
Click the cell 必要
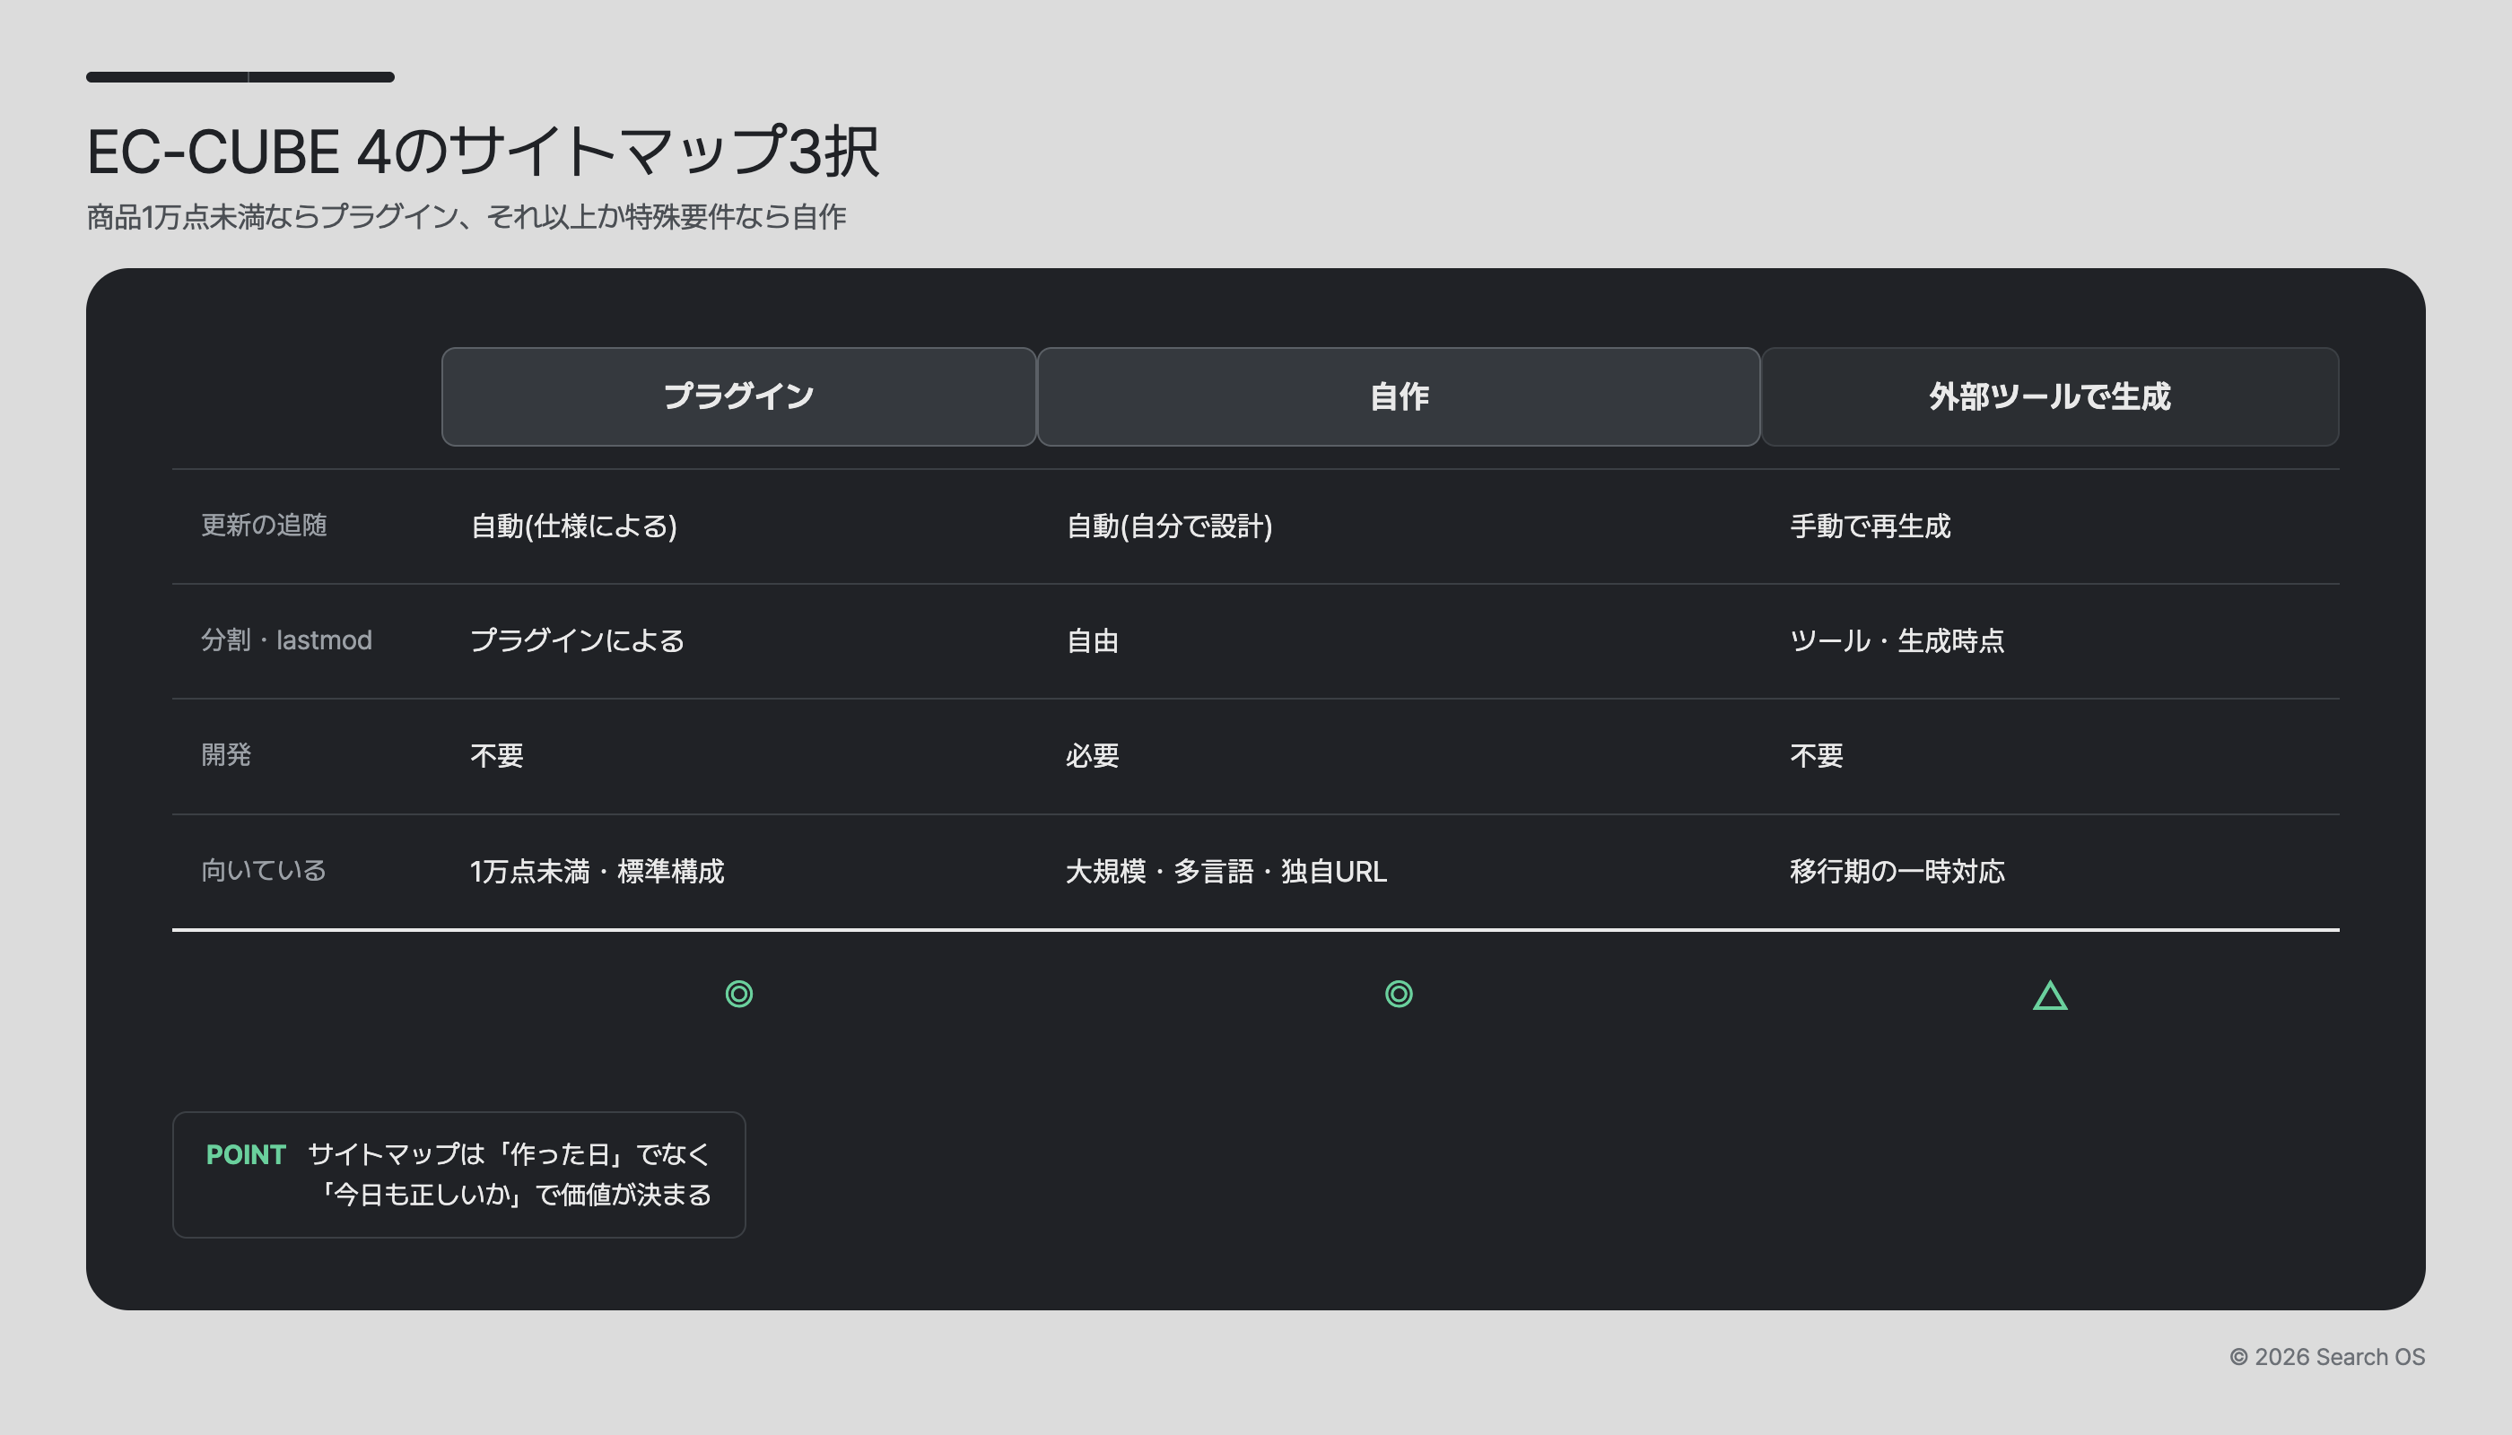tap(1093, 756)
